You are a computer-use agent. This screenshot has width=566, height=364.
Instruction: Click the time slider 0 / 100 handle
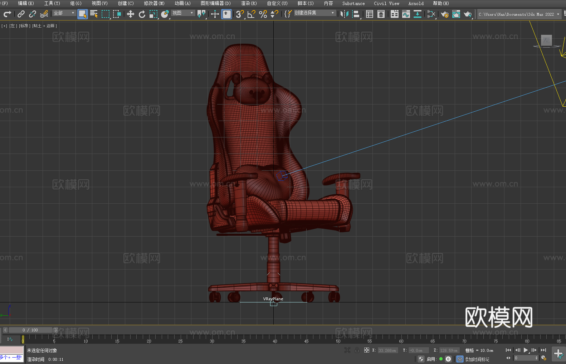[30, 330]
